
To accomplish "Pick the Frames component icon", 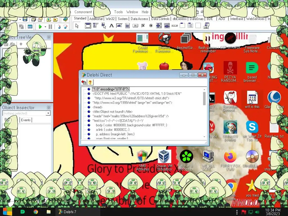I will click(88, 26).
